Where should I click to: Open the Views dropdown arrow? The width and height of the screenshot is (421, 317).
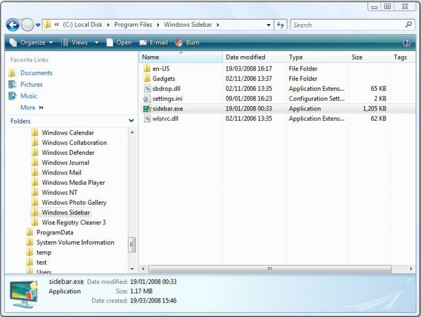coord(97,43)
